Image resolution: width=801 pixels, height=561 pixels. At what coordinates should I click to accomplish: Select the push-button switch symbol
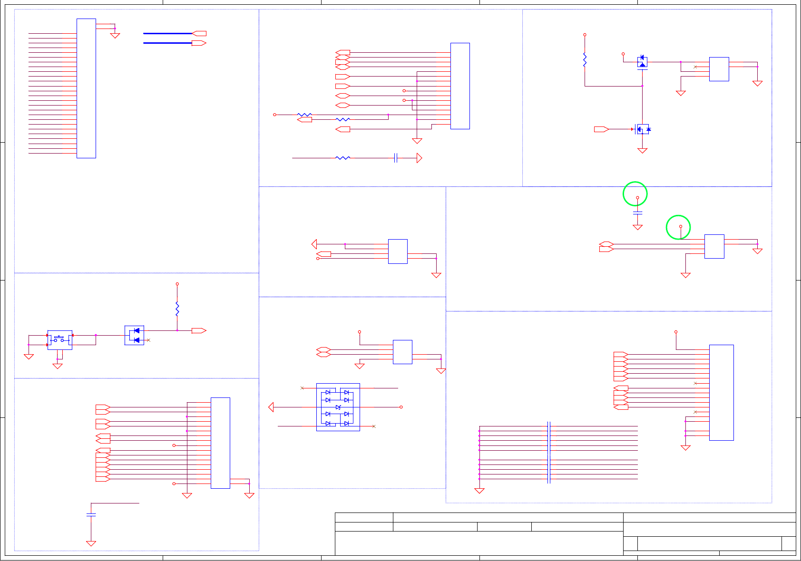(59, 340)
